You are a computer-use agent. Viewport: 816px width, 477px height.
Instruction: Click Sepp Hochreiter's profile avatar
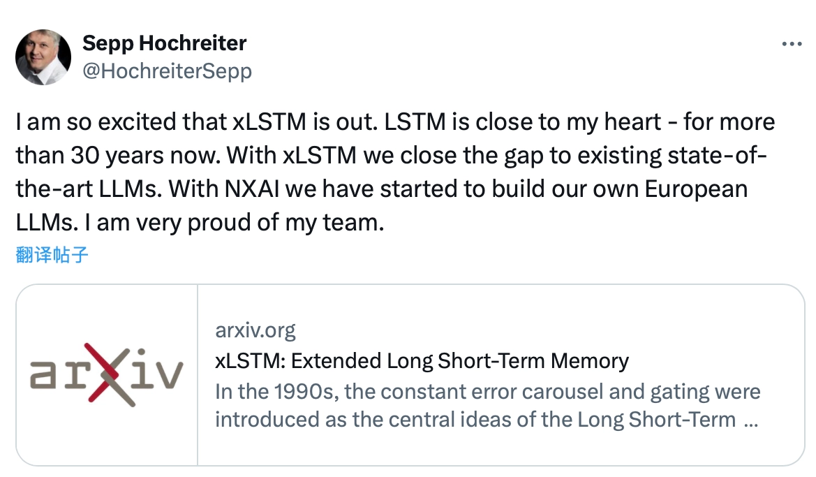point(43,57)
